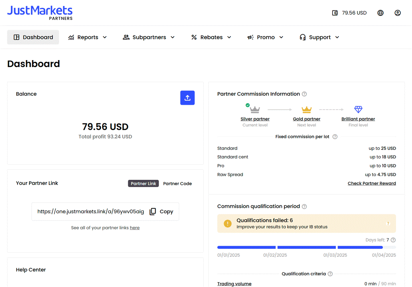Click the 'up to 25 USD' Standard value
The height and width of the screenshot is (287, 412).
382,148
